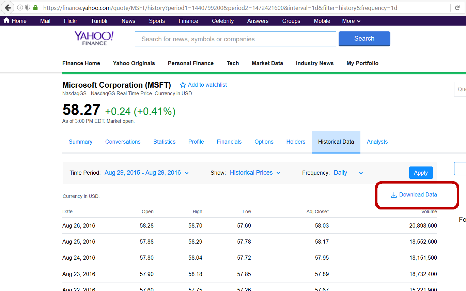Click the download arrow icon
Image resolution: width=466 pixels, height=291 pixels.
point(394,195)
